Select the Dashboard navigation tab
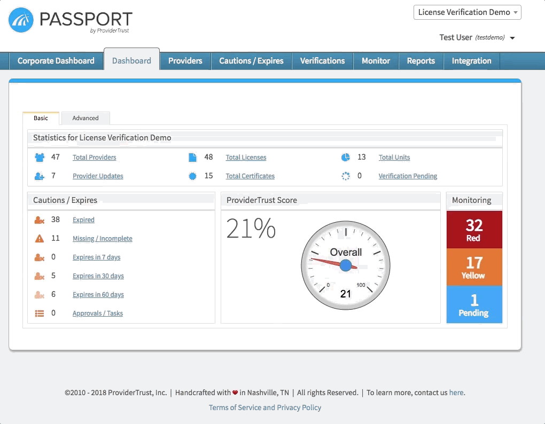The width and height of the screenshot is (545, 424). tap(132, 60)
